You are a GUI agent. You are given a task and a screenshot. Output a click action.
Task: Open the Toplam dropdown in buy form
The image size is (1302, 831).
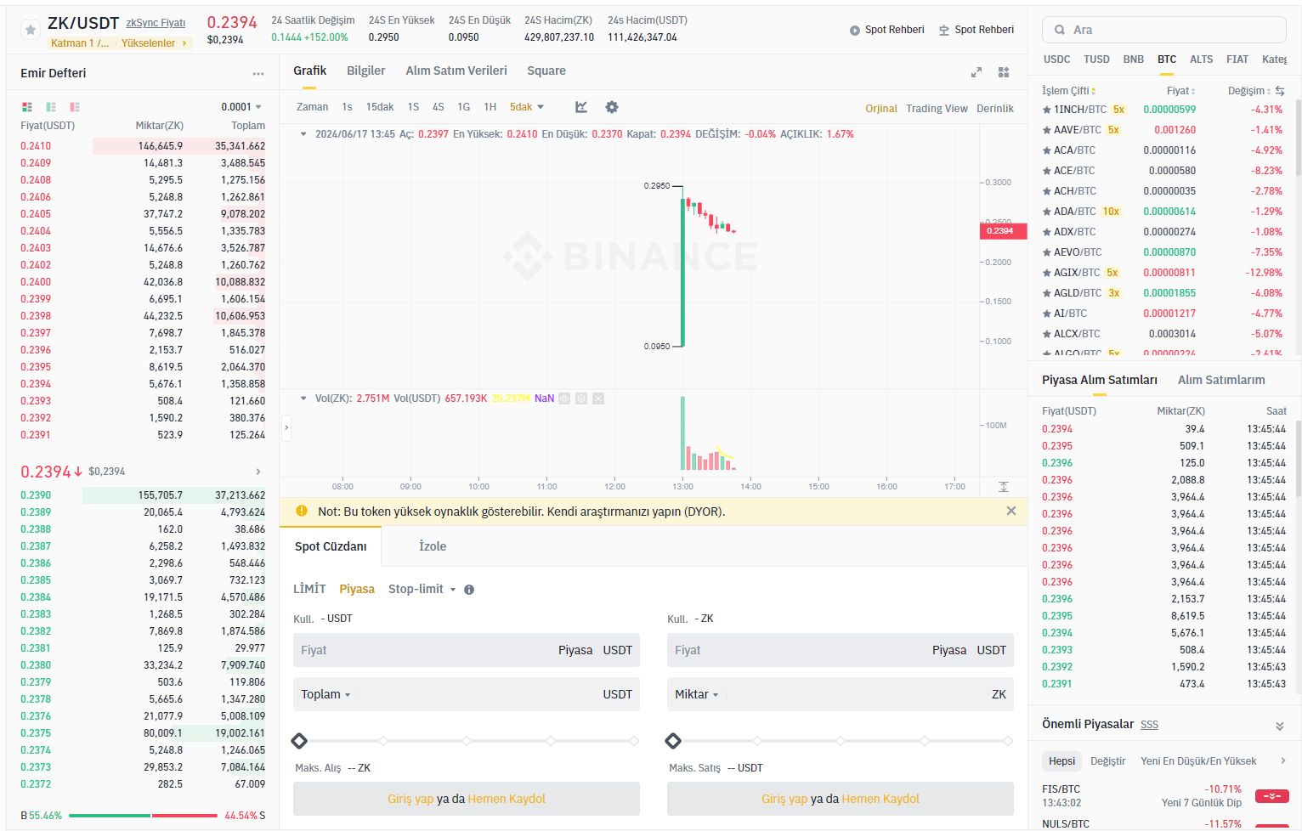point(325,694)
